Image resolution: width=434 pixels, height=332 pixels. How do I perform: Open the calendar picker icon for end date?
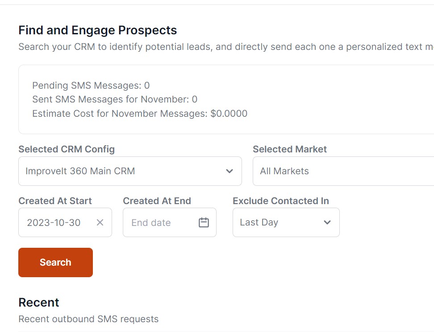(204, 222)
